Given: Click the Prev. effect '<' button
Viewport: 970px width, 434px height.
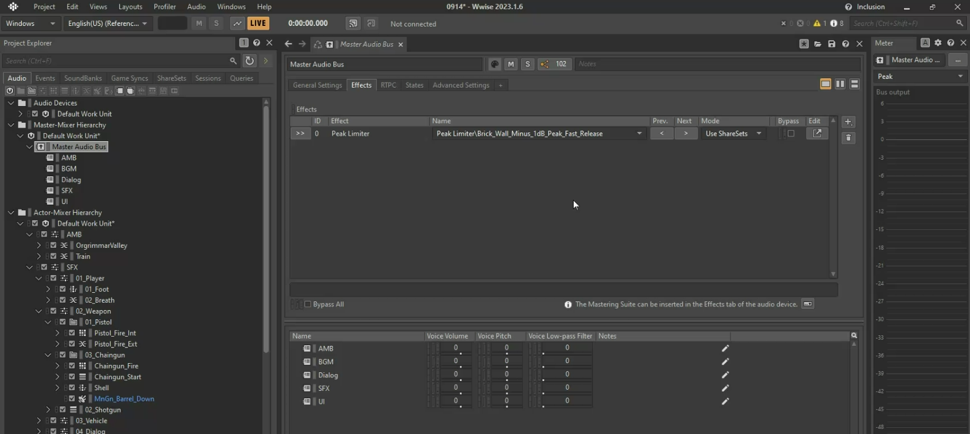Looking at the screenshot, I should coord(661,133).
